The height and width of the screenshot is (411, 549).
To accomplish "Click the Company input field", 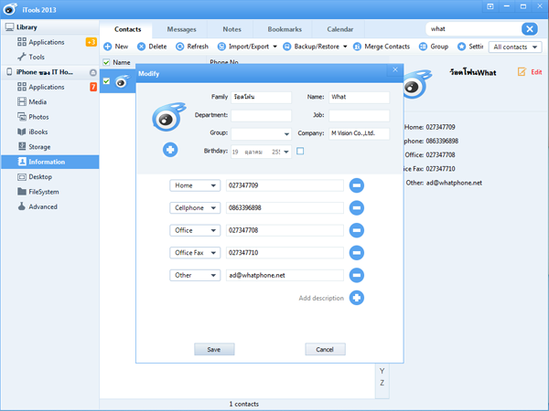I will pyautogui.click(x=359, y=134).
